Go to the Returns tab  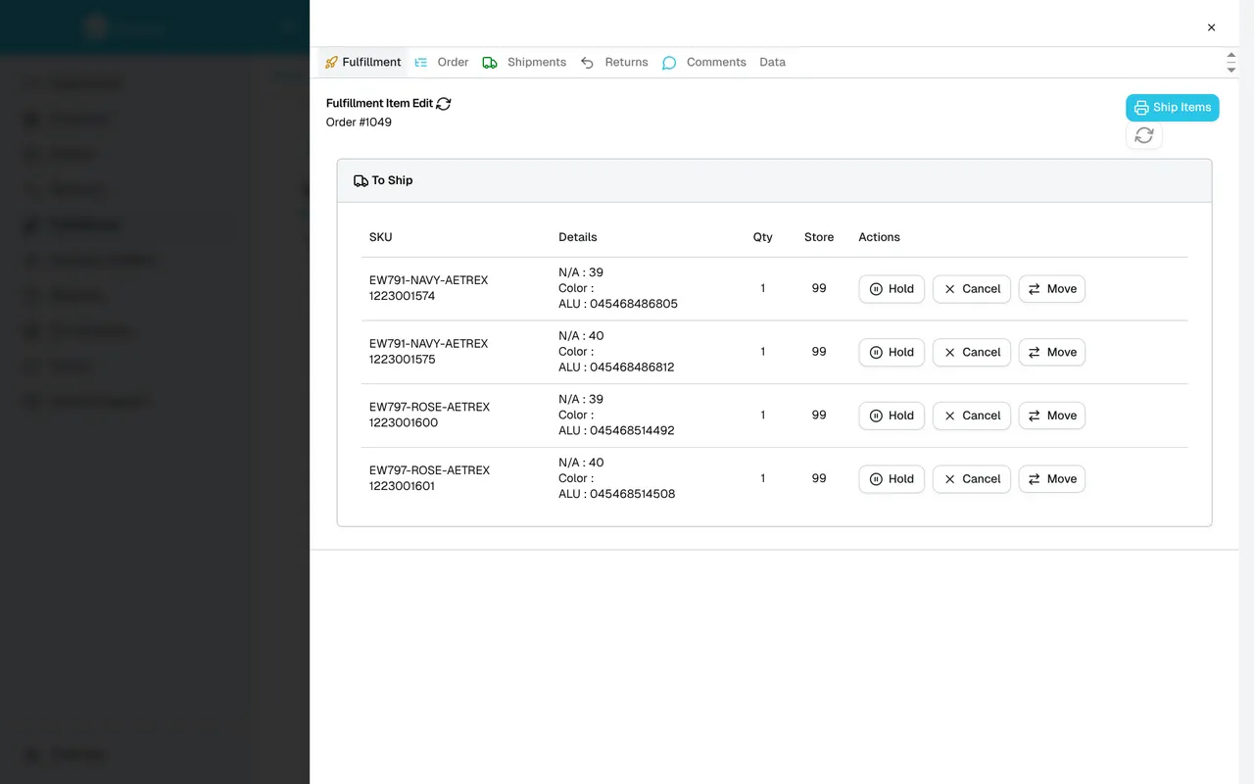click(614, 62)
